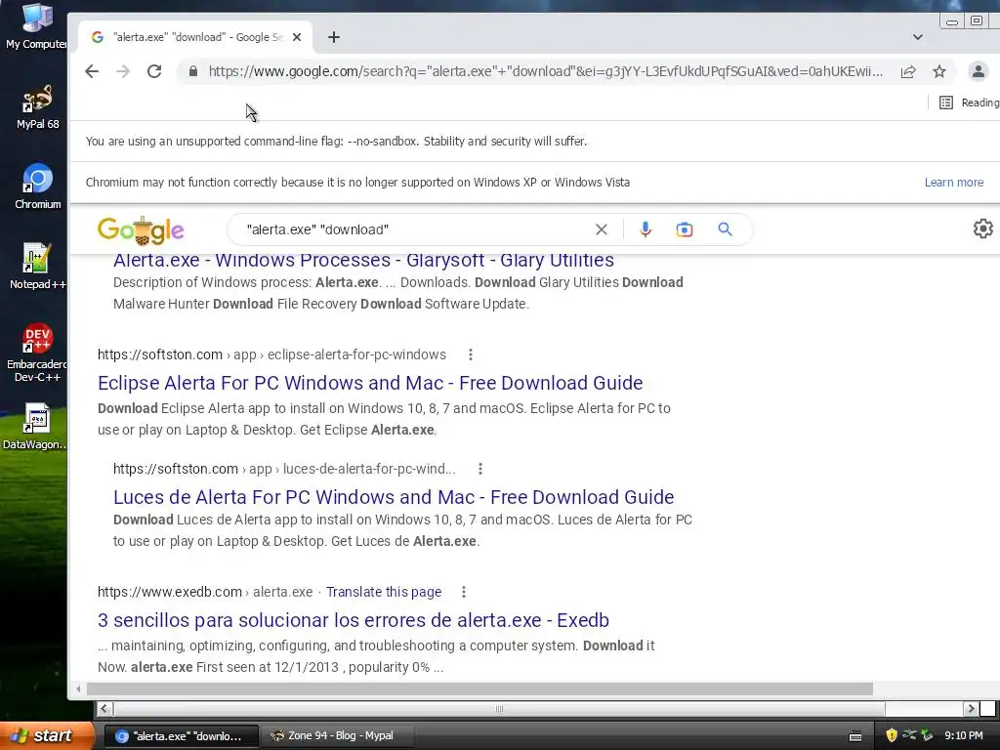The height and width of the screenshot is (750, 1000).
Task: Clear the Google search box
Action: tap(602, 229)
